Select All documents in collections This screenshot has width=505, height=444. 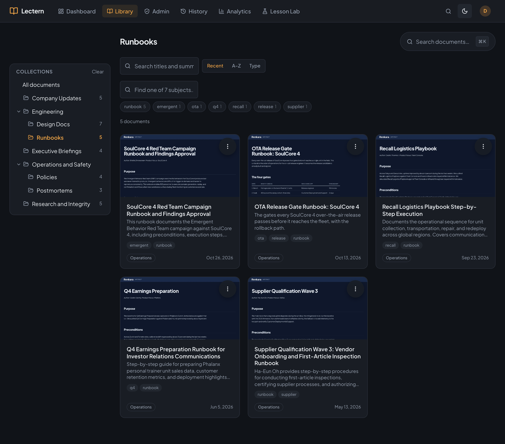(x=60, y=85)
